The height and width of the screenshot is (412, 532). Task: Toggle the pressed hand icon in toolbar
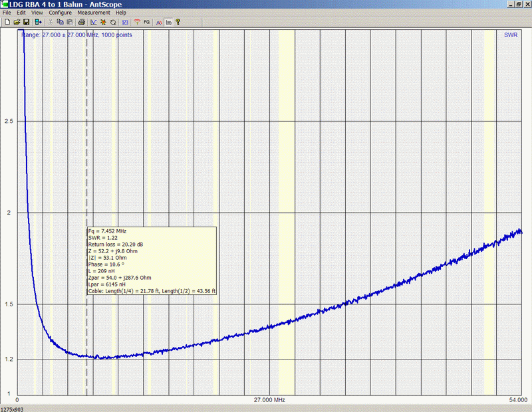pyautogui.click(x=168, y=22)
